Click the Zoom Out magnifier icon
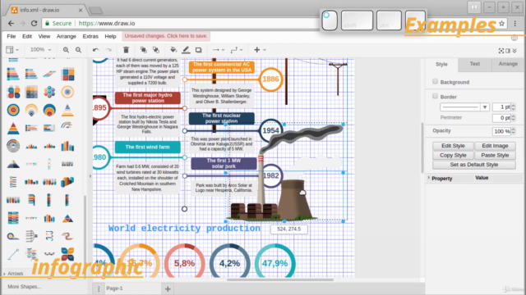526x295 pixels. pyautogui.click(x=78, y=50)
